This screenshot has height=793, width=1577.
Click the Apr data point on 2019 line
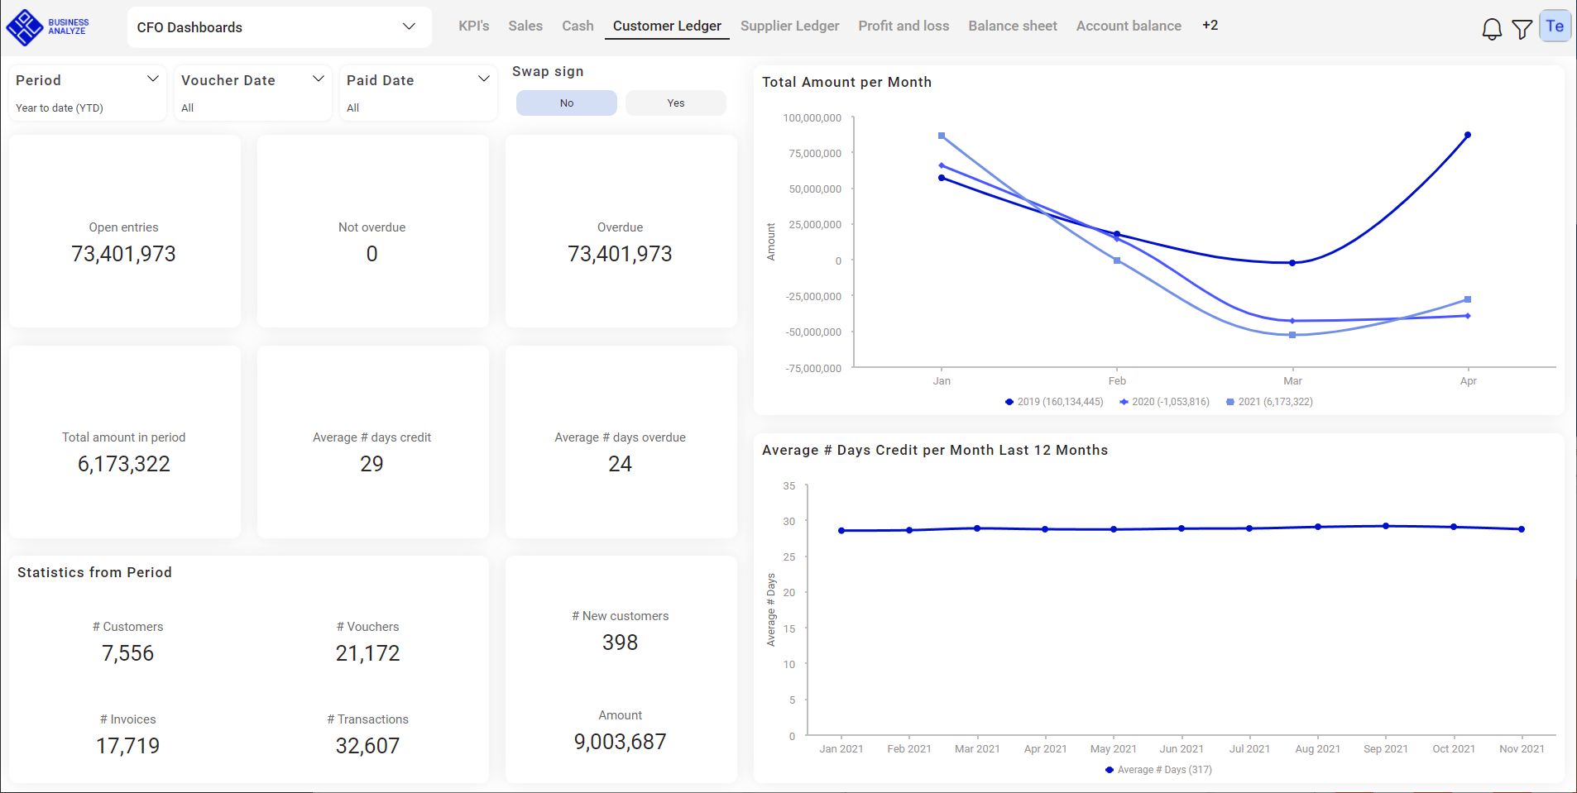coord(1468,134)
